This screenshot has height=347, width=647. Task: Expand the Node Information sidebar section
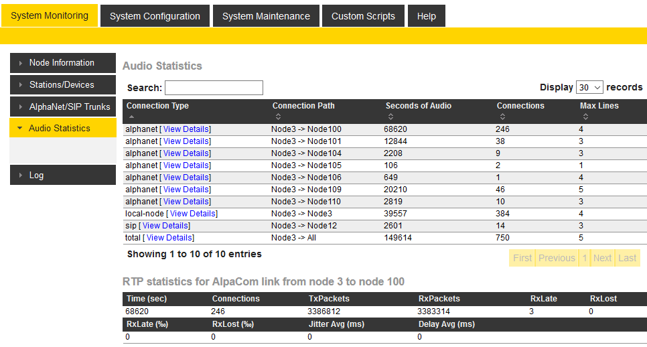tap(62, 63)
